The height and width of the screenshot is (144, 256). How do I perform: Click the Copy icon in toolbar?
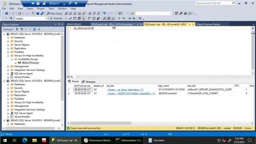[x=94, y=14]
